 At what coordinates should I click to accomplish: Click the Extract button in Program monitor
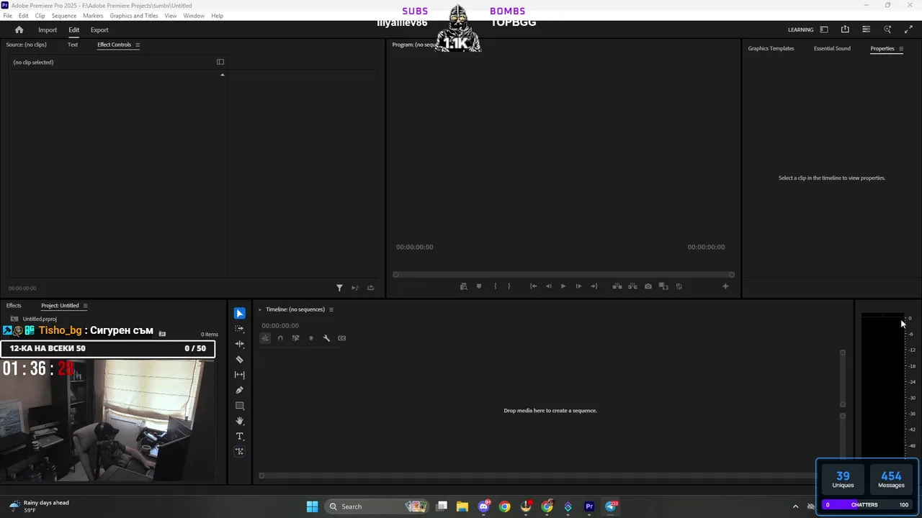pos(632,286)
